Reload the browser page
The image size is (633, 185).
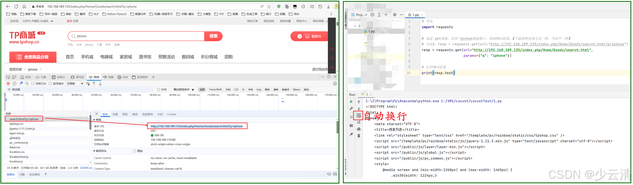16,6
